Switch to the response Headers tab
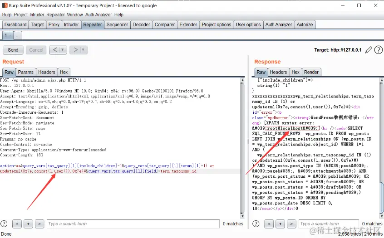Screen dimensions: 384x238 click(278, 72)
